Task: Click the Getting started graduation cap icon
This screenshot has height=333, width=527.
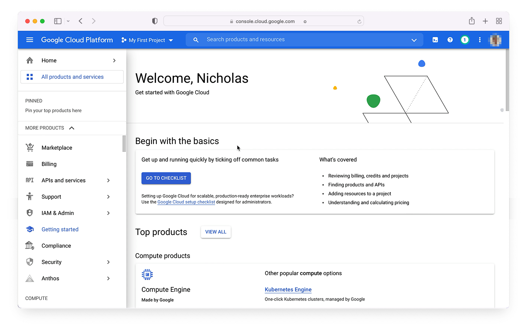Action: pos(30,229)
